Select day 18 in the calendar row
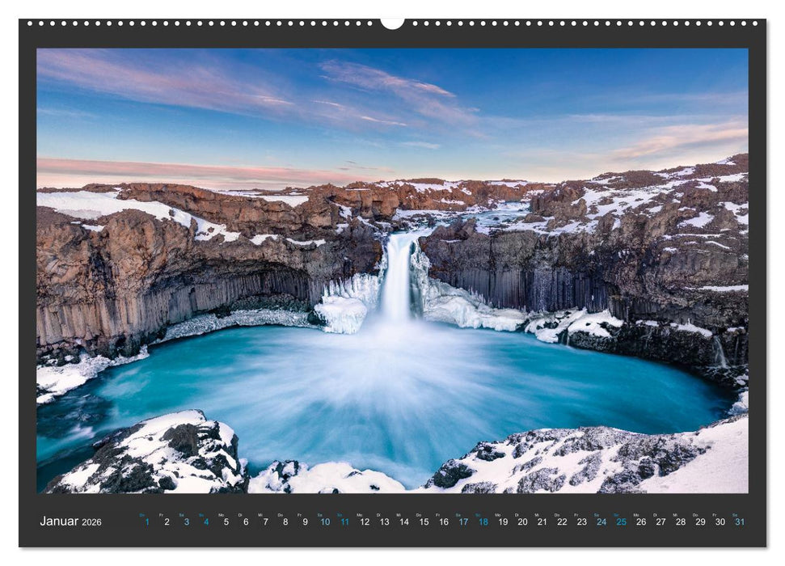 click(483, 522)
